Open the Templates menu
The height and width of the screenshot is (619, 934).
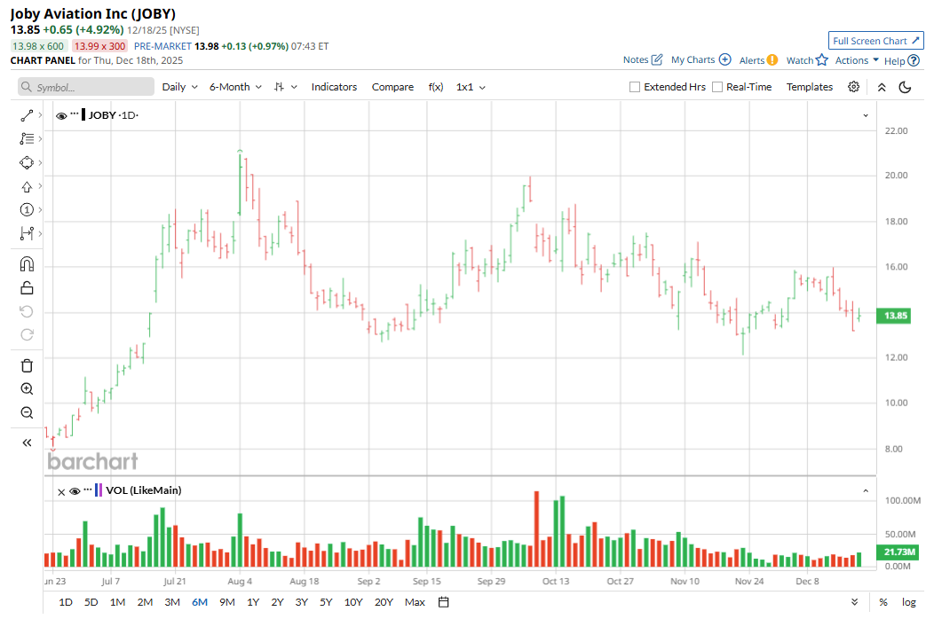pyautogui.click(x=809, y=87)
